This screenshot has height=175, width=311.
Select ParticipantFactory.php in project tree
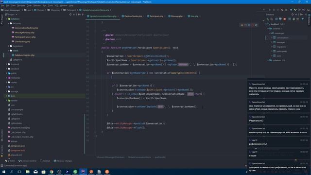pos(25,37)
